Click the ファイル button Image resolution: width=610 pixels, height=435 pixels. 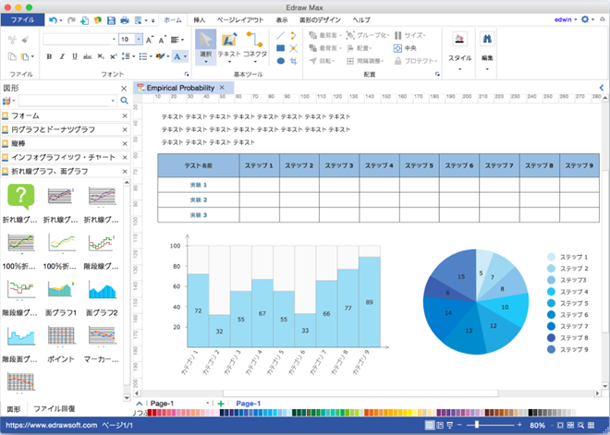tap(23, 19)
